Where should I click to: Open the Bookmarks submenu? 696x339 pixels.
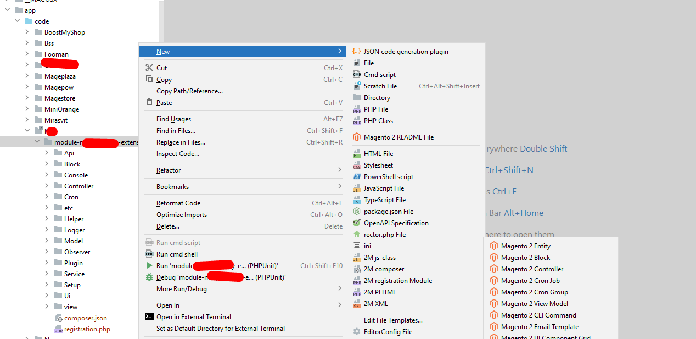pyautogui.click(x=243, y=186)
